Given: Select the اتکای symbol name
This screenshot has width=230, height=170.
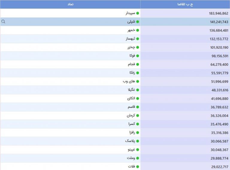Looking at the screenshot, I should pos(131,99).
